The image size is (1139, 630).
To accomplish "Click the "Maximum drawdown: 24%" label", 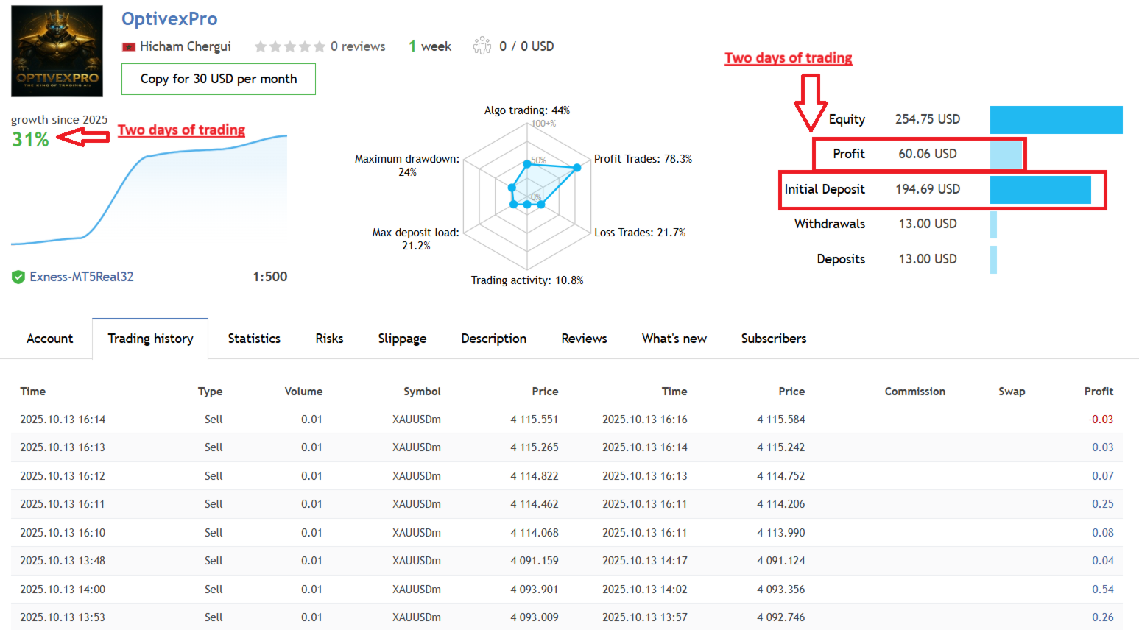I will pos(407,166).
